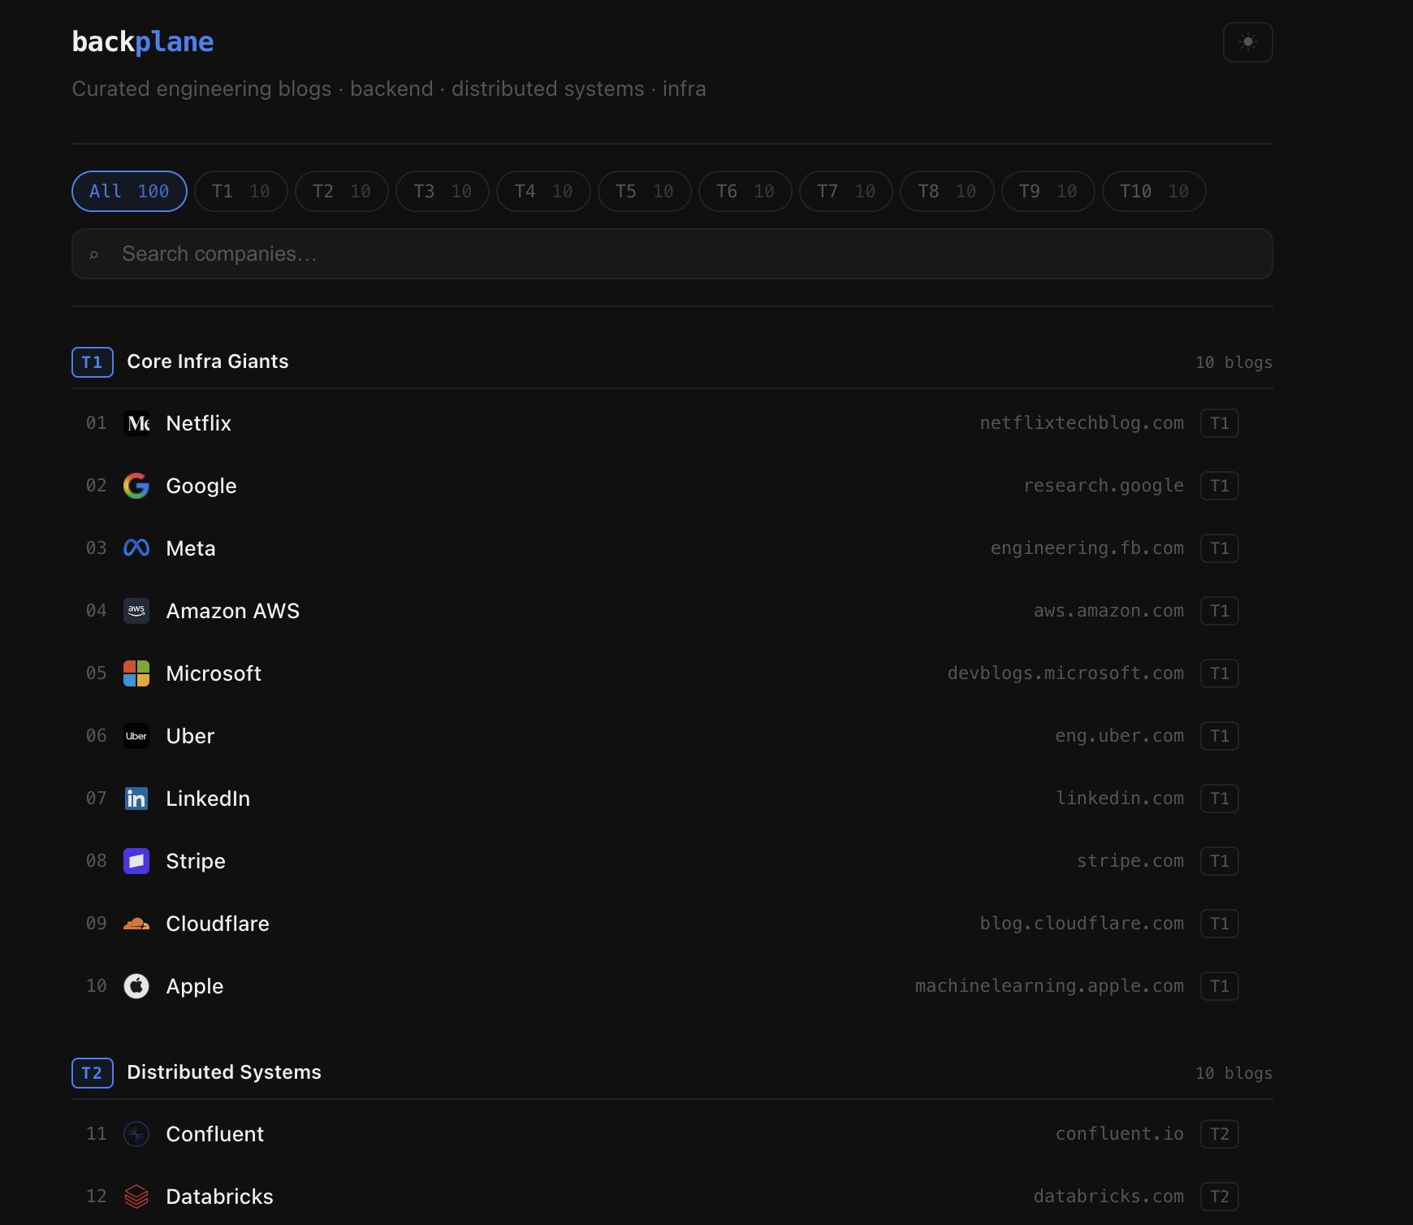This screenshot has width=1413, height=1225.
Task: Click the Amazon AWS logo icon
Action: coord(136,611)
